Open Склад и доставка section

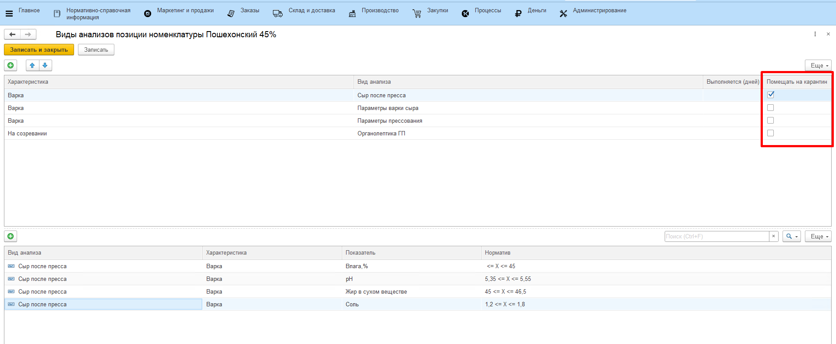click(x=312, y=11)
